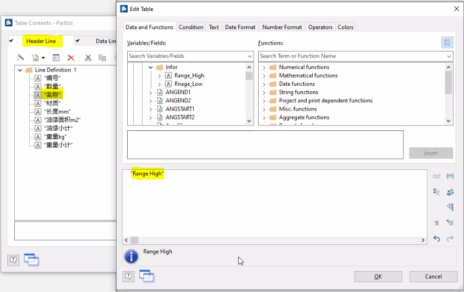Click the Insert button
Screen dimensions: 464x292
[431, 153]
